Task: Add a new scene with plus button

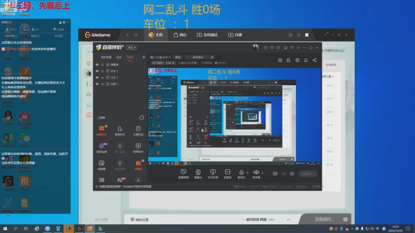Action: tap(144, 57)
